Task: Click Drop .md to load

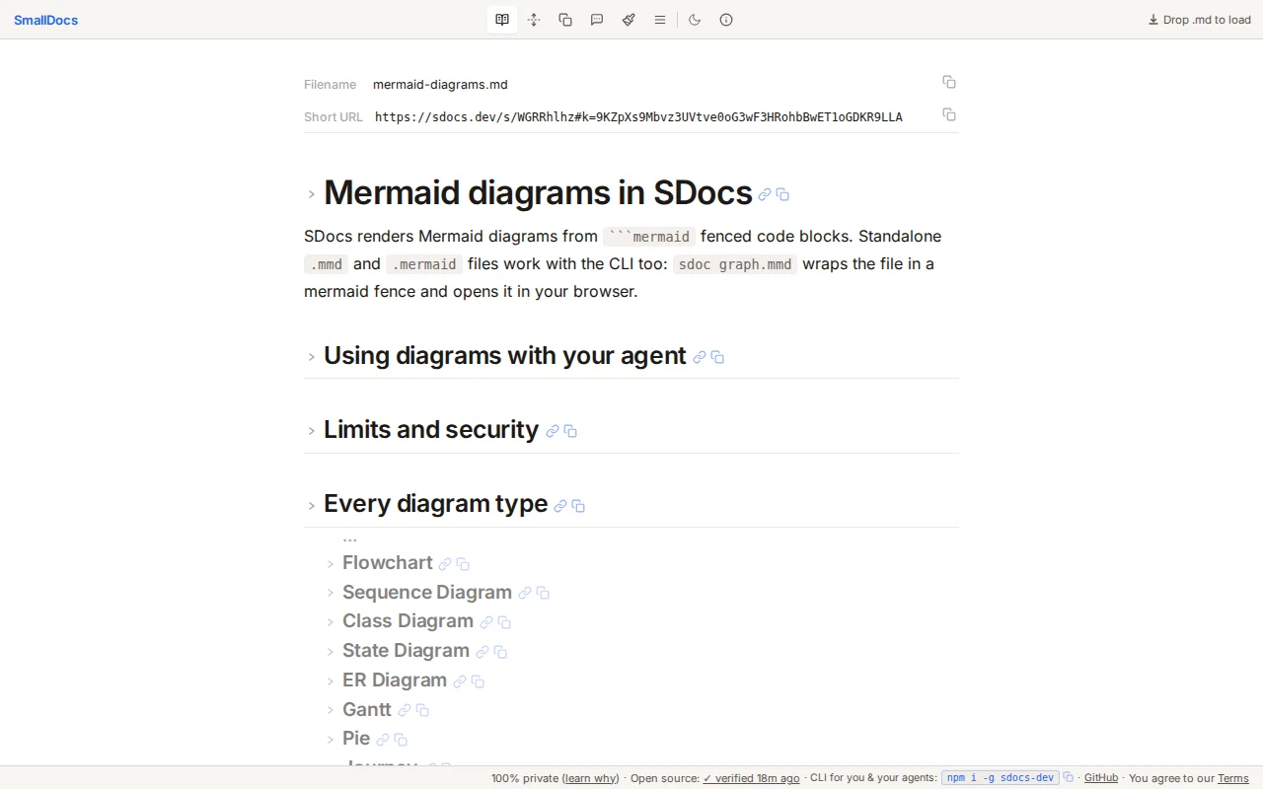Action: point(1200,20)
